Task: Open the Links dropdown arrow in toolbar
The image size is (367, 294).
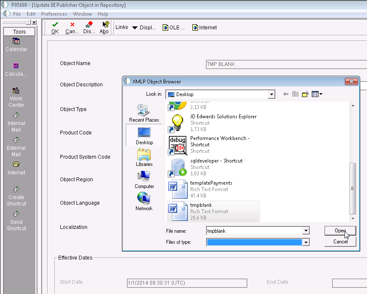Action: pos(135,28)
